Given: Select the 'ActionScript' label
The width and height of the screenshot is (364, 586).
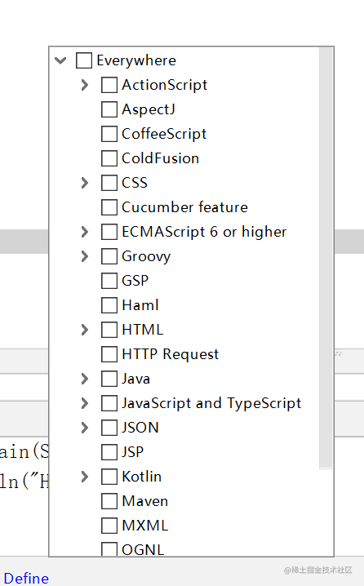Looking at the screenshot, I should click(x=164, y=85).
